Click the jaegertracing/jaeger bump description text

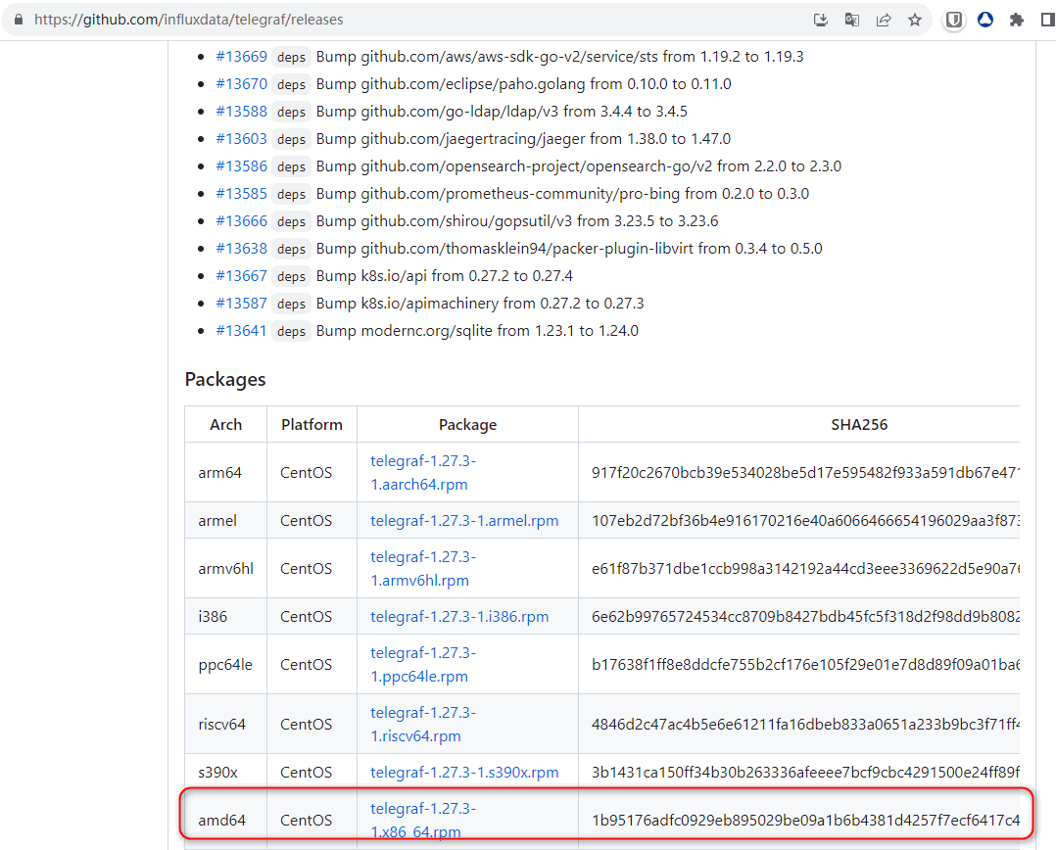[x=523, y=139]
